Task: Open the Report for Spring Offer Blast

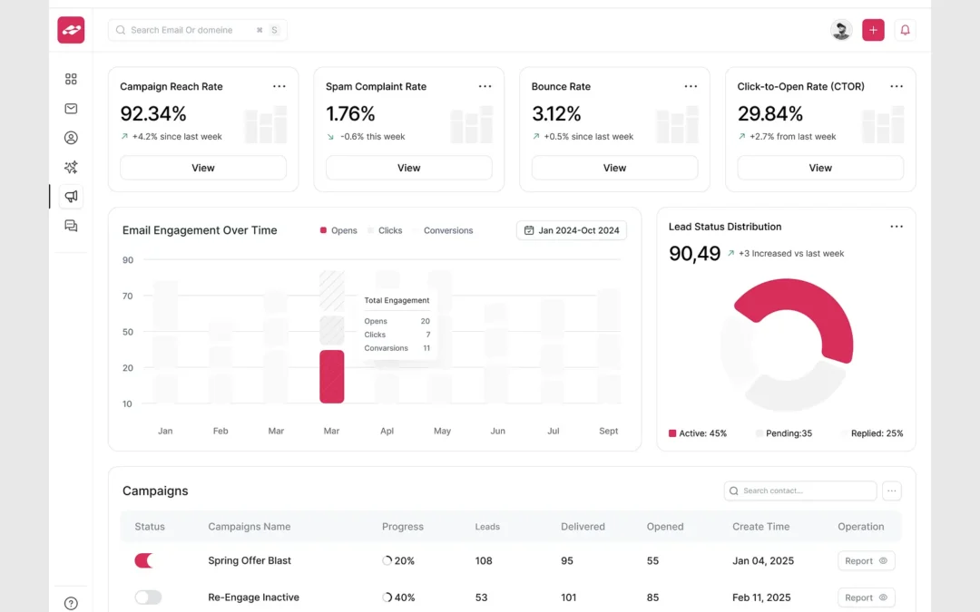Action: (866, 560)
